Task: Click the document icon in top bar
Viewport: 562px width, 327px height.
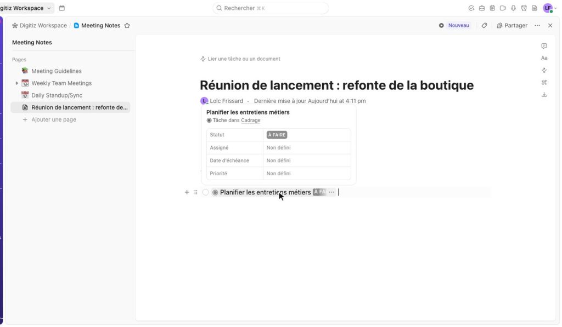Action: point(535,8)
